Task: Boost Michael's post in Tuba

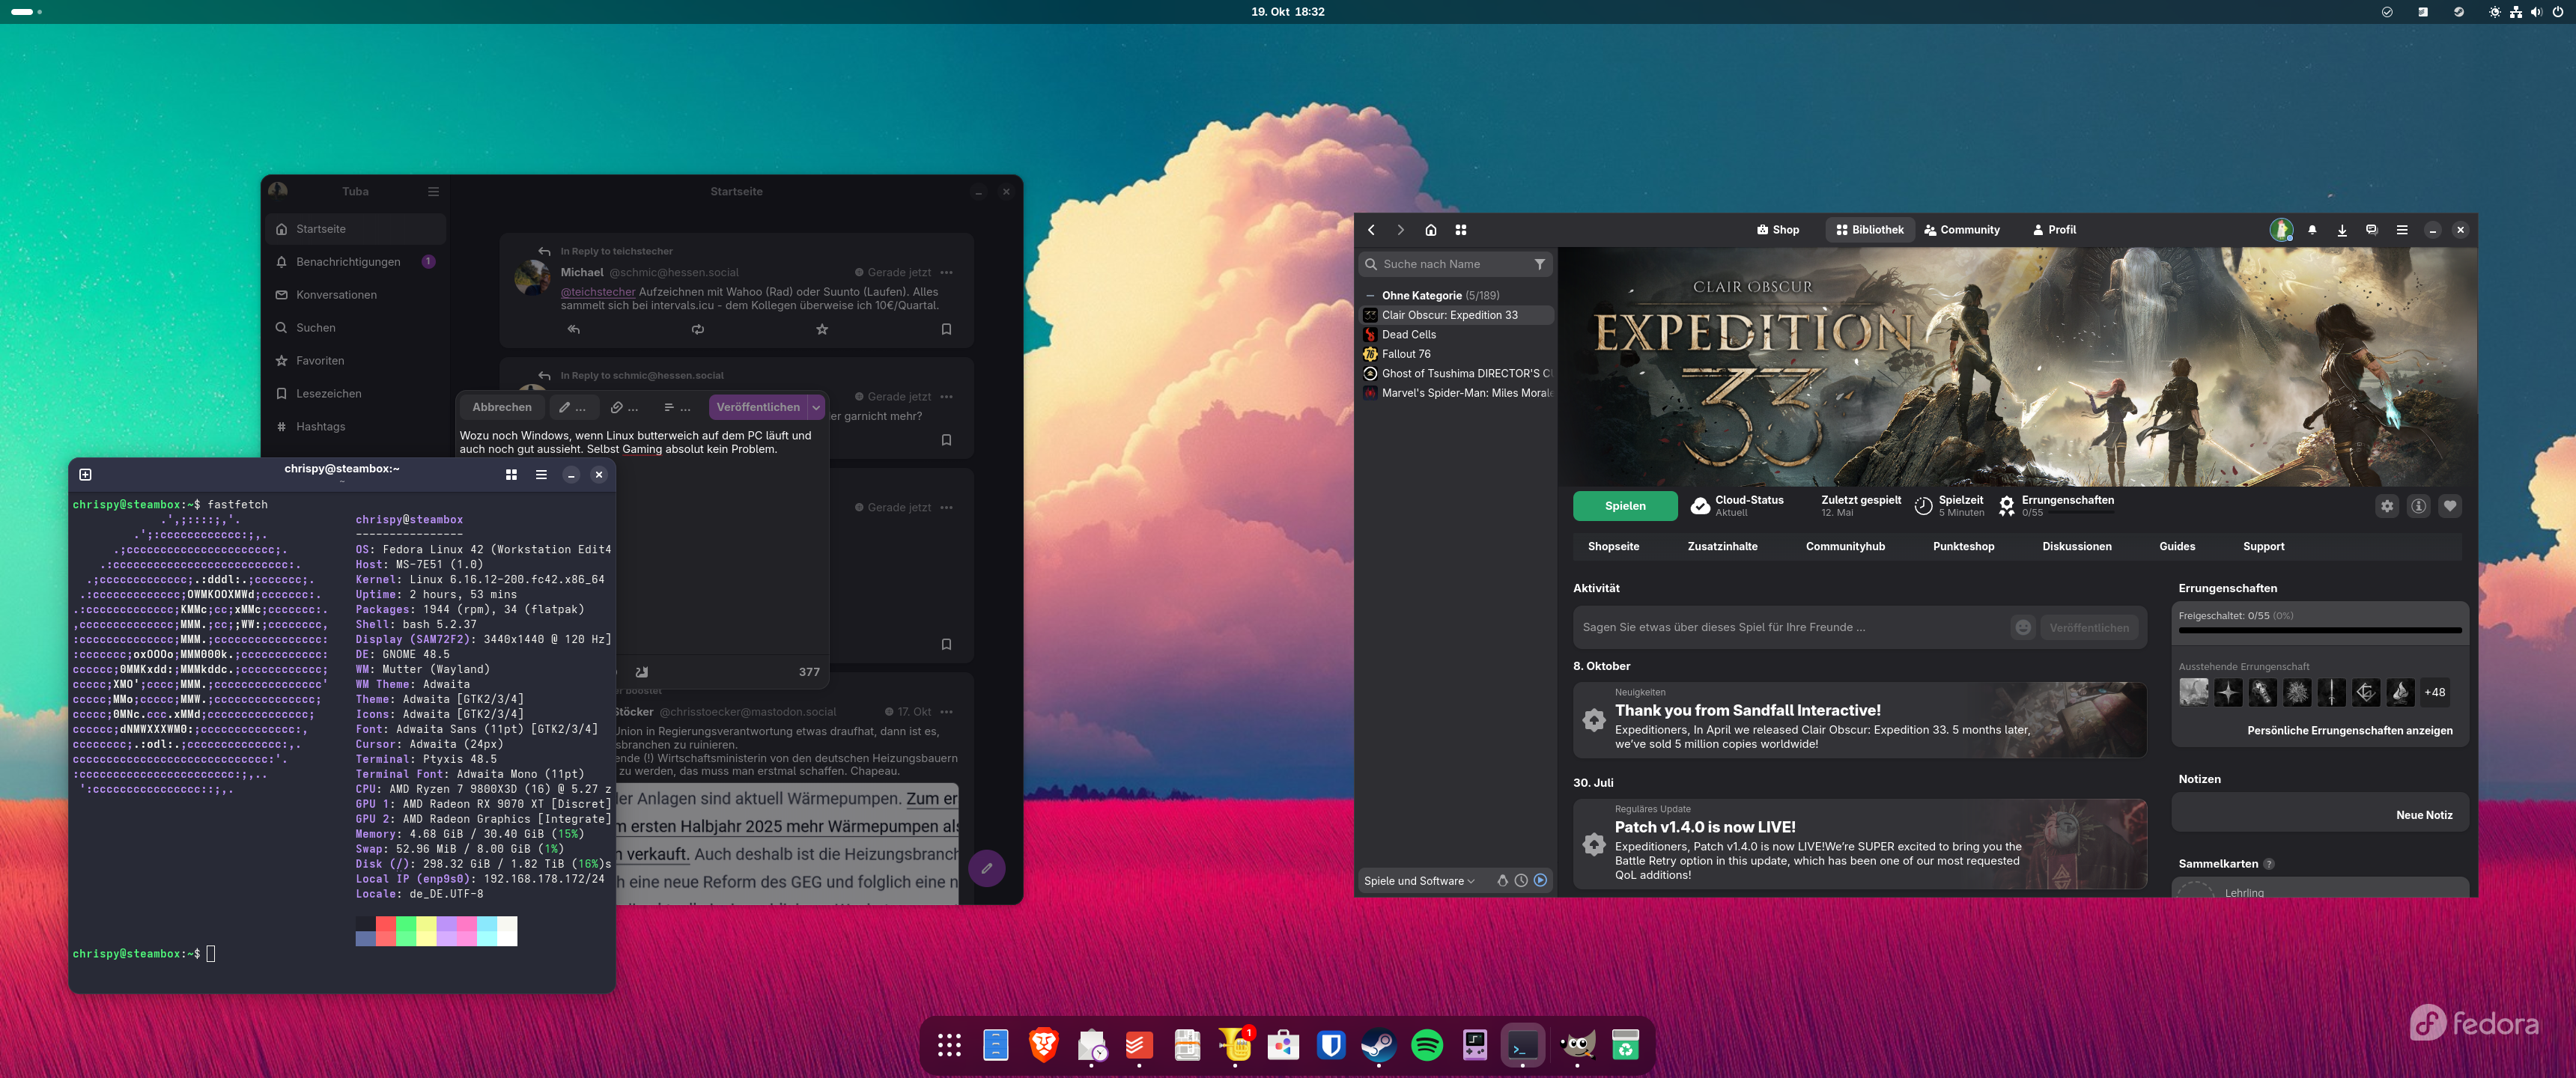Action: 697,329
